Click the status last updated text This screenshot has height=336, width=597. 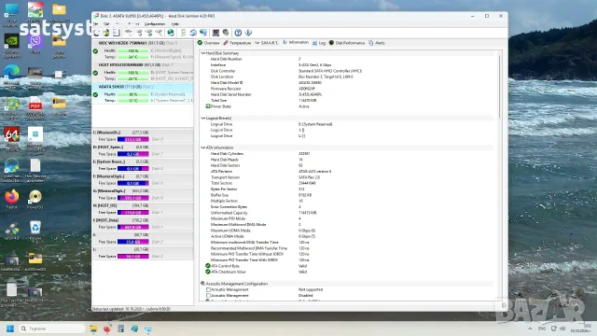tap(132, 309)
